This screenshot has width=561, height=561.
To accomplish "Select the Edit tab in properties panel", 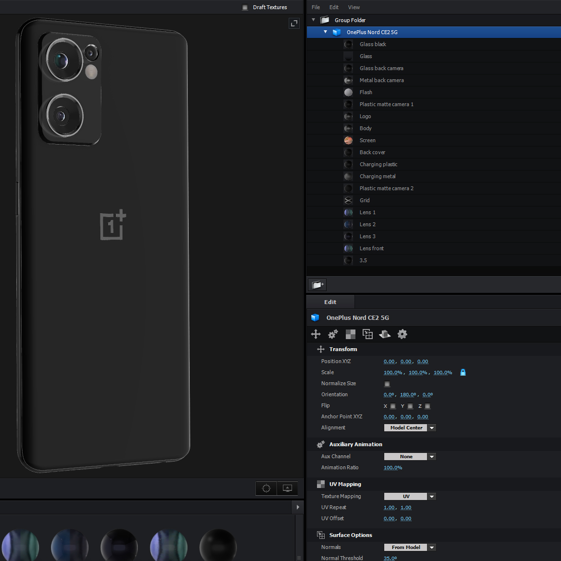I will coord(330,302).
